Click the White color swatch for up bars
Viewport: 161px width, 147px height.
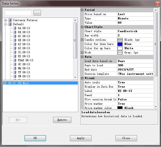click(120, 48)
